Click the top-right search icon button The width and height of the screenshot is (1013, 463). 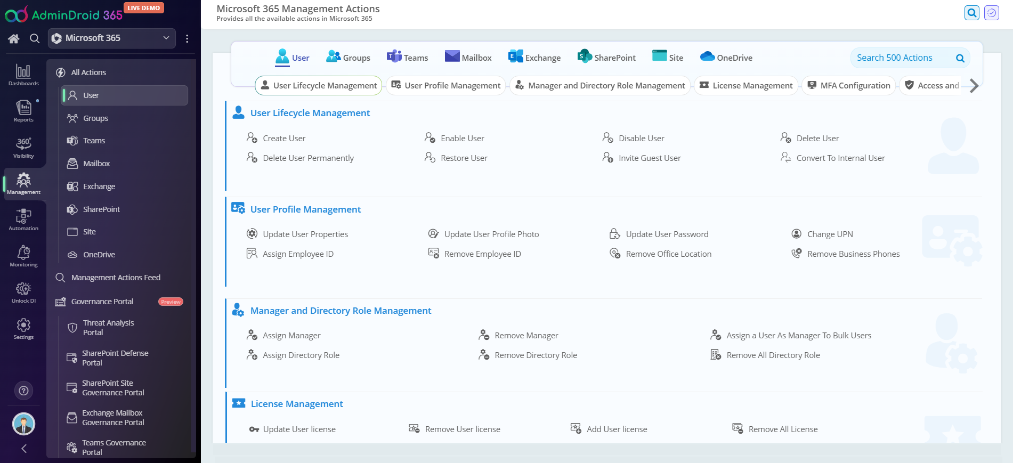click(x=971, y=13)
